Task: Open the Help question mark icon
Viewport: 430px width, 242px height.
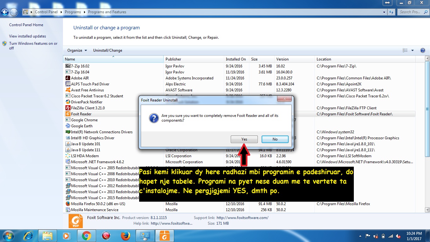Action: point(423,50)
